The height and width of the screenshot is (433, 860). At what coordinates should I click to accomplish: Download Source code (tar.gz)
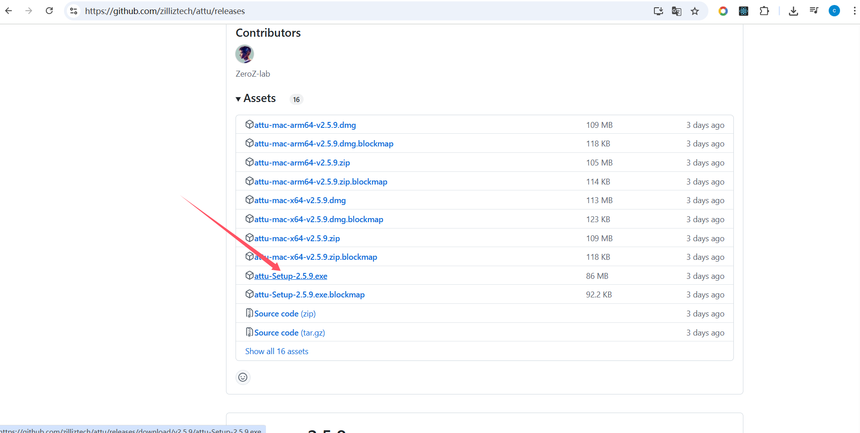coord(290,333)
